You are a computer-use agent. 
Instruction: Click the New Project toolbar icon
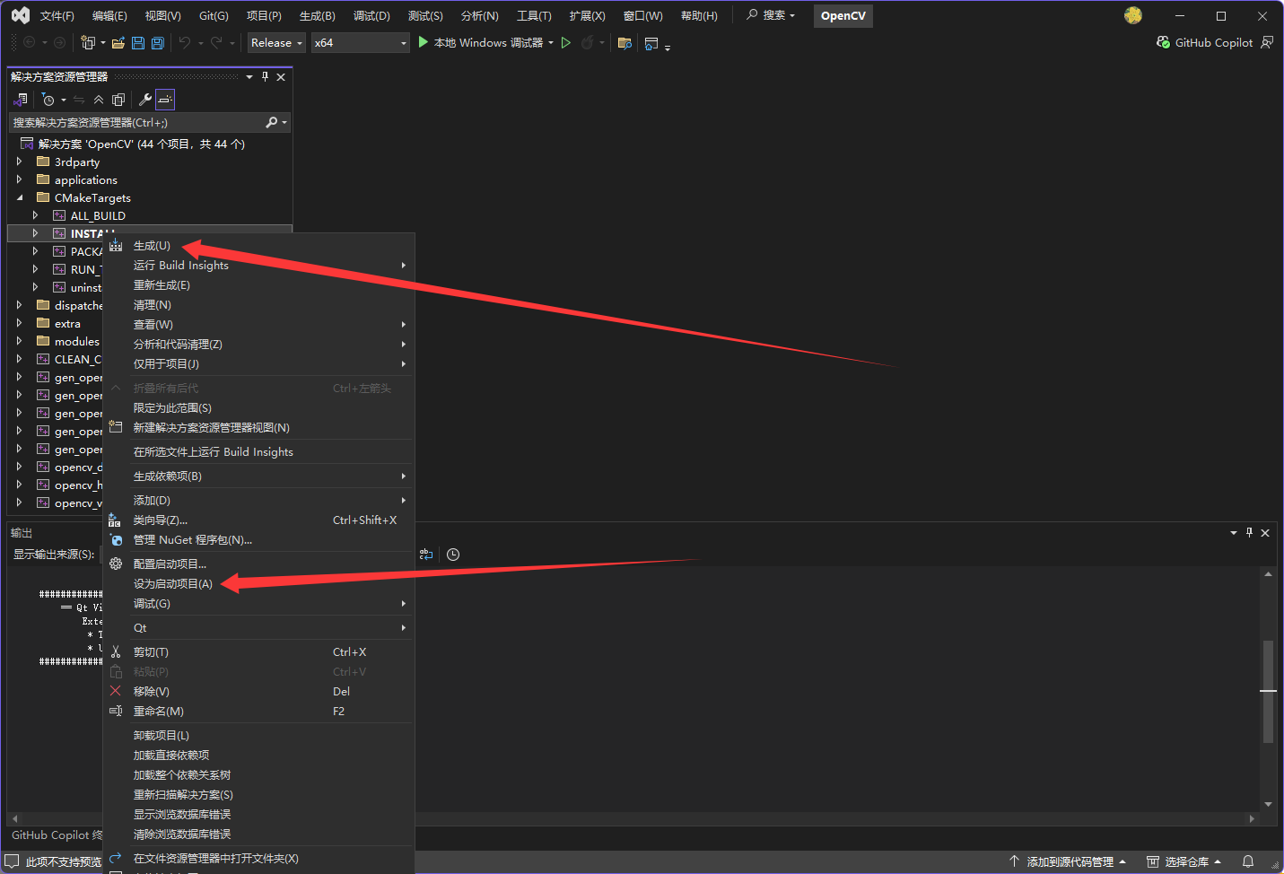click(88, 42)
